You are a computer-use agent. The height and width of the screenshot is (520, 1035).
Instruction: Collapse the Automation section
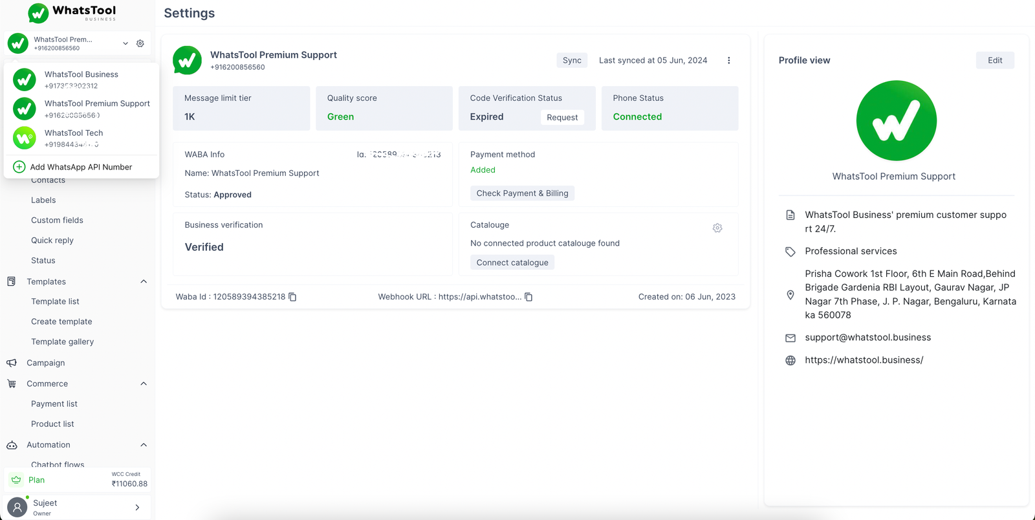144,445
